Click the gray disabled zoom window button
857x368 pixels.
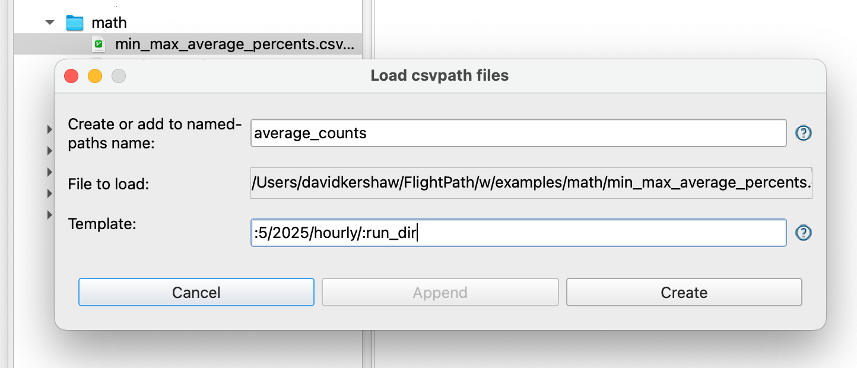tap(119, 76)
